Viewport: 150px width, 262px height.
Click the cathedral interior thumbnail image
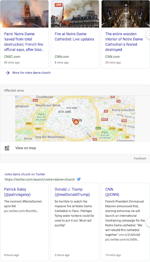[125, 14]
